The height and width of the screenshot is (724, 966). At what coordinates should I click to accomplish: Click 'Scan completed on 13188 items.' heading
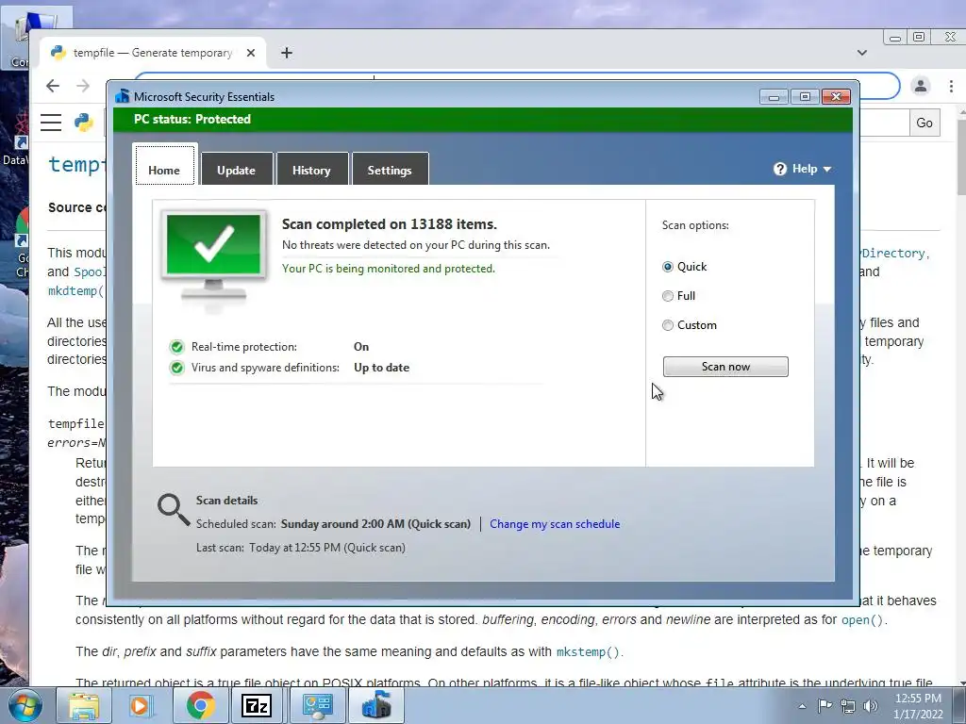pos(390,224)
